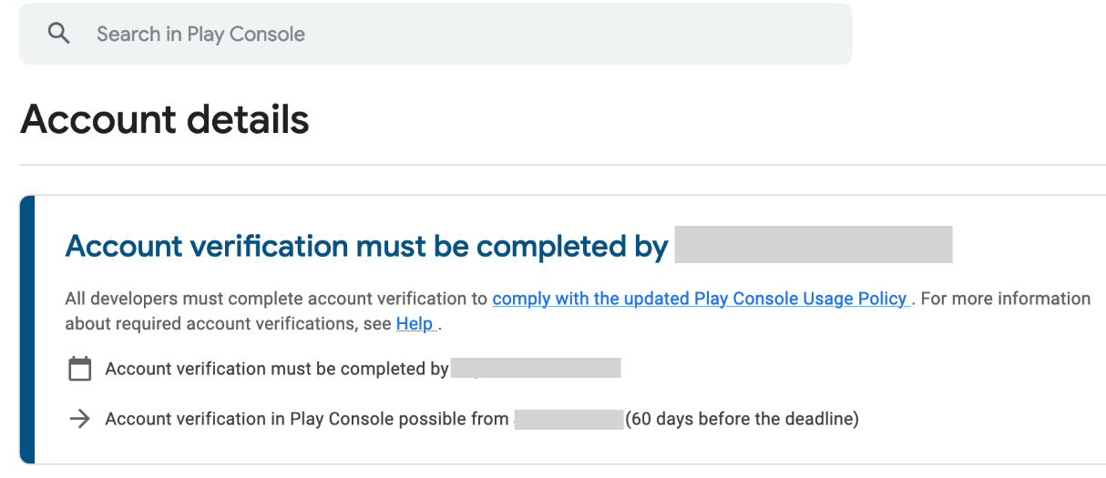Click the 'Account verification must be completed by' line
This screenshot has width=1106, height=478.
[277, 369]
